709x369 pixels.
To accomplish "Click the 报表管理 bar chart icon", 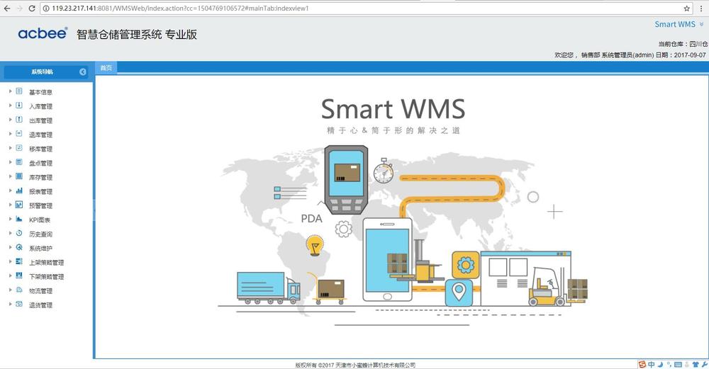I will [x=19, y=191].
